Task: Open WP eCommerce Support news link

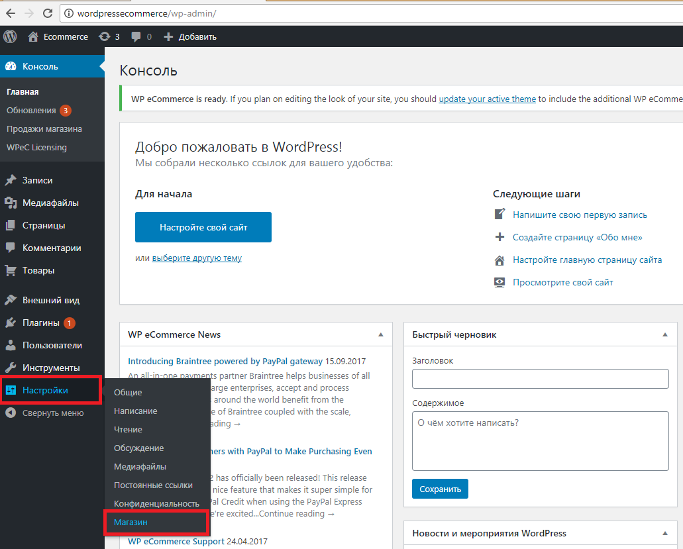Action: (176, 542)
